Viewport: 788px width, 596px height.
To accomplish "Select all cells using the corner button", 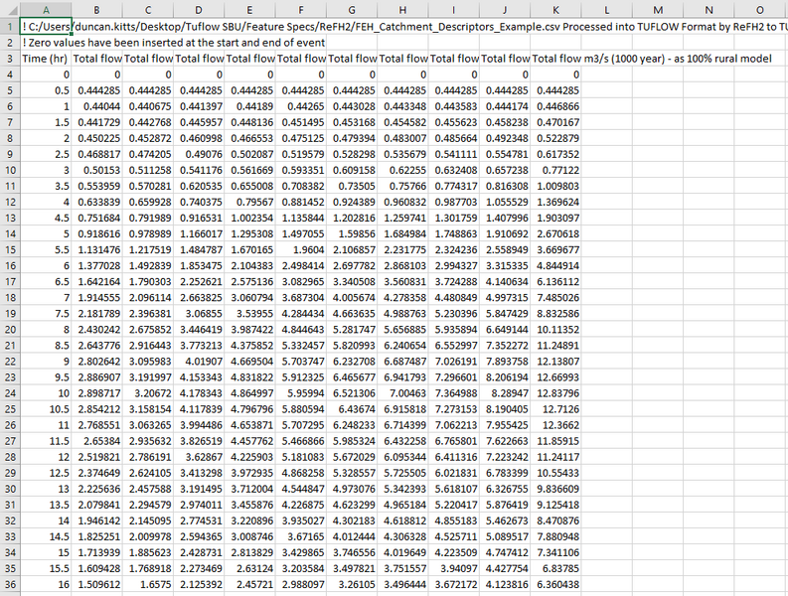I will tap(9, 9).
